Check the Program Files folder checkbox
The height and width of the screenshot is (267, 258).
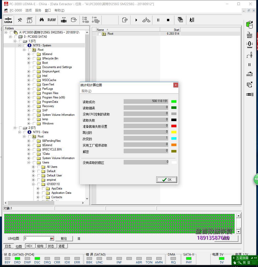click(34, 93)
